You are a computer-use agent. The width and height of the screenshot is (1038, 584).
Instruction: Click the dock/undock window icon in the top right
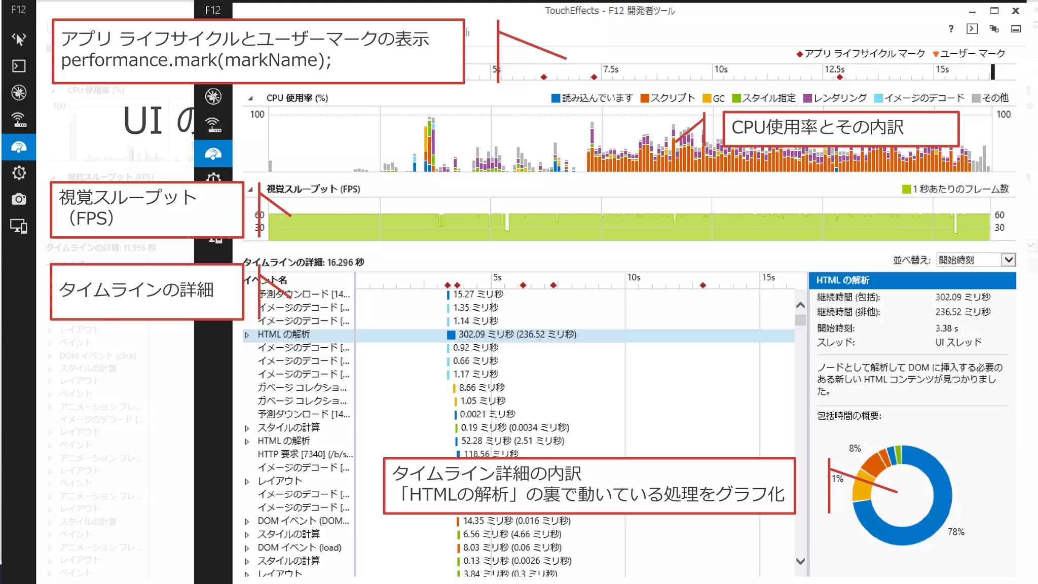coord(1016,29)
